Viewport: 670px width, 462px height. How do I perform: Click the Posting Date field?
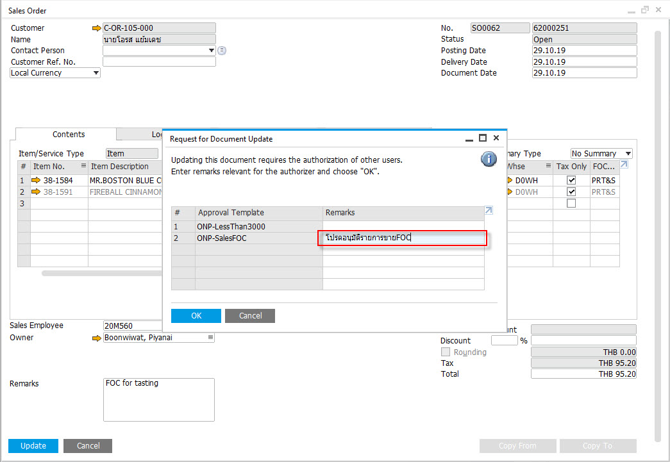[584, 51]
